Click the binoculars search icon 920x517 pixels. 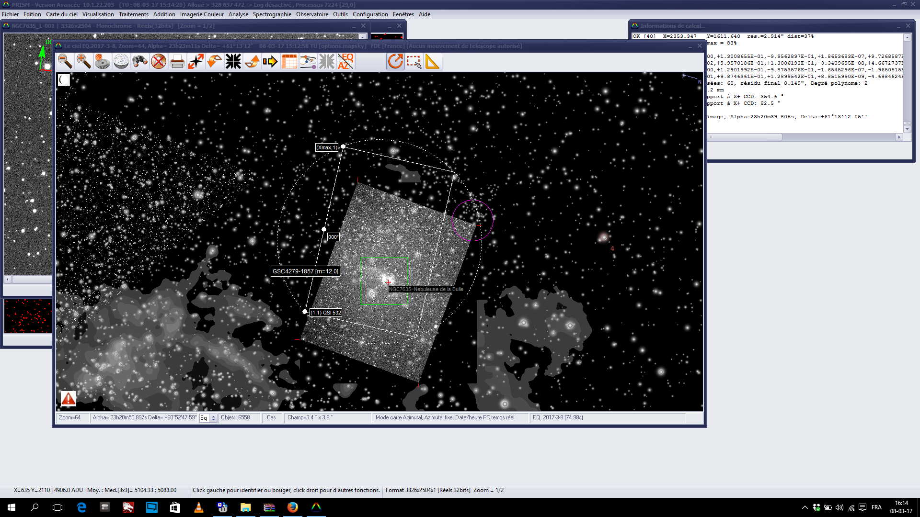139,61
